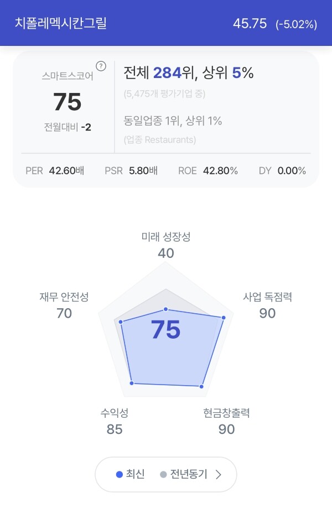Click the 수익성 radar vertex dot

click(x=132, y=383)
